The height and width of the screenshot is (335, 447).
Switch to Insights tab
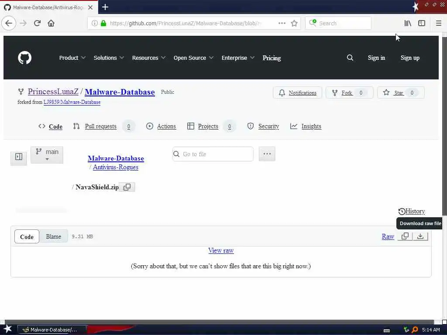point(306,126)
